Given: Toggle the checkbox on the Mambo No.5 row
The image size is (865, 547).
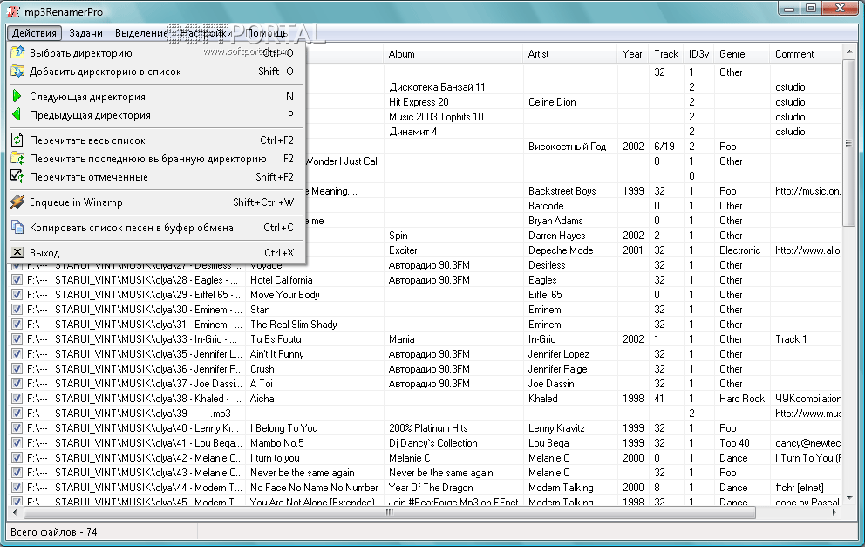Looking at the screenshot, I should pyautogui.click(x=17, y=443).
